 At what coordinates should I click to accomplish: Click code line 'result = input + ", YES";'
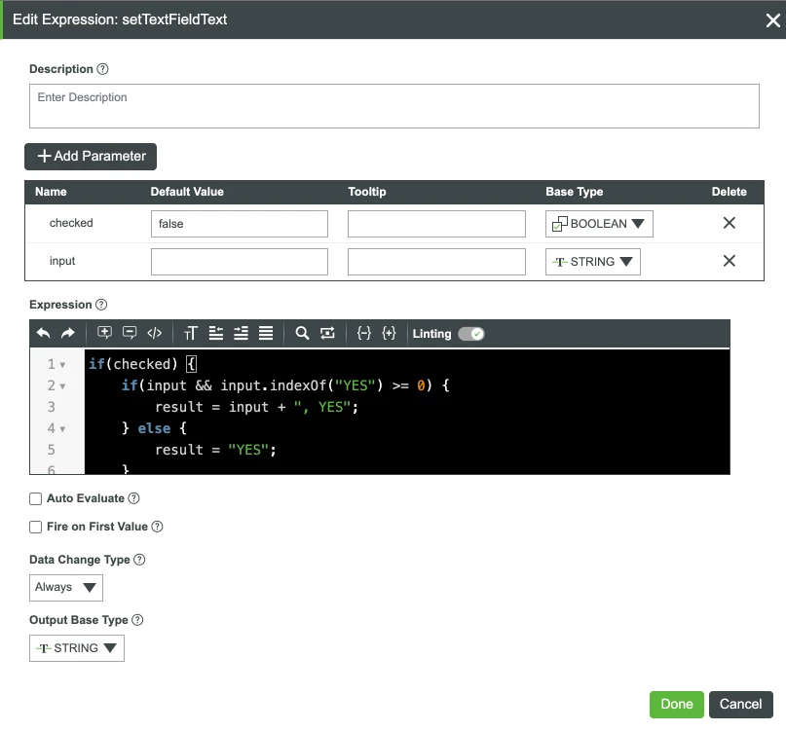click(x=257, y=407)
